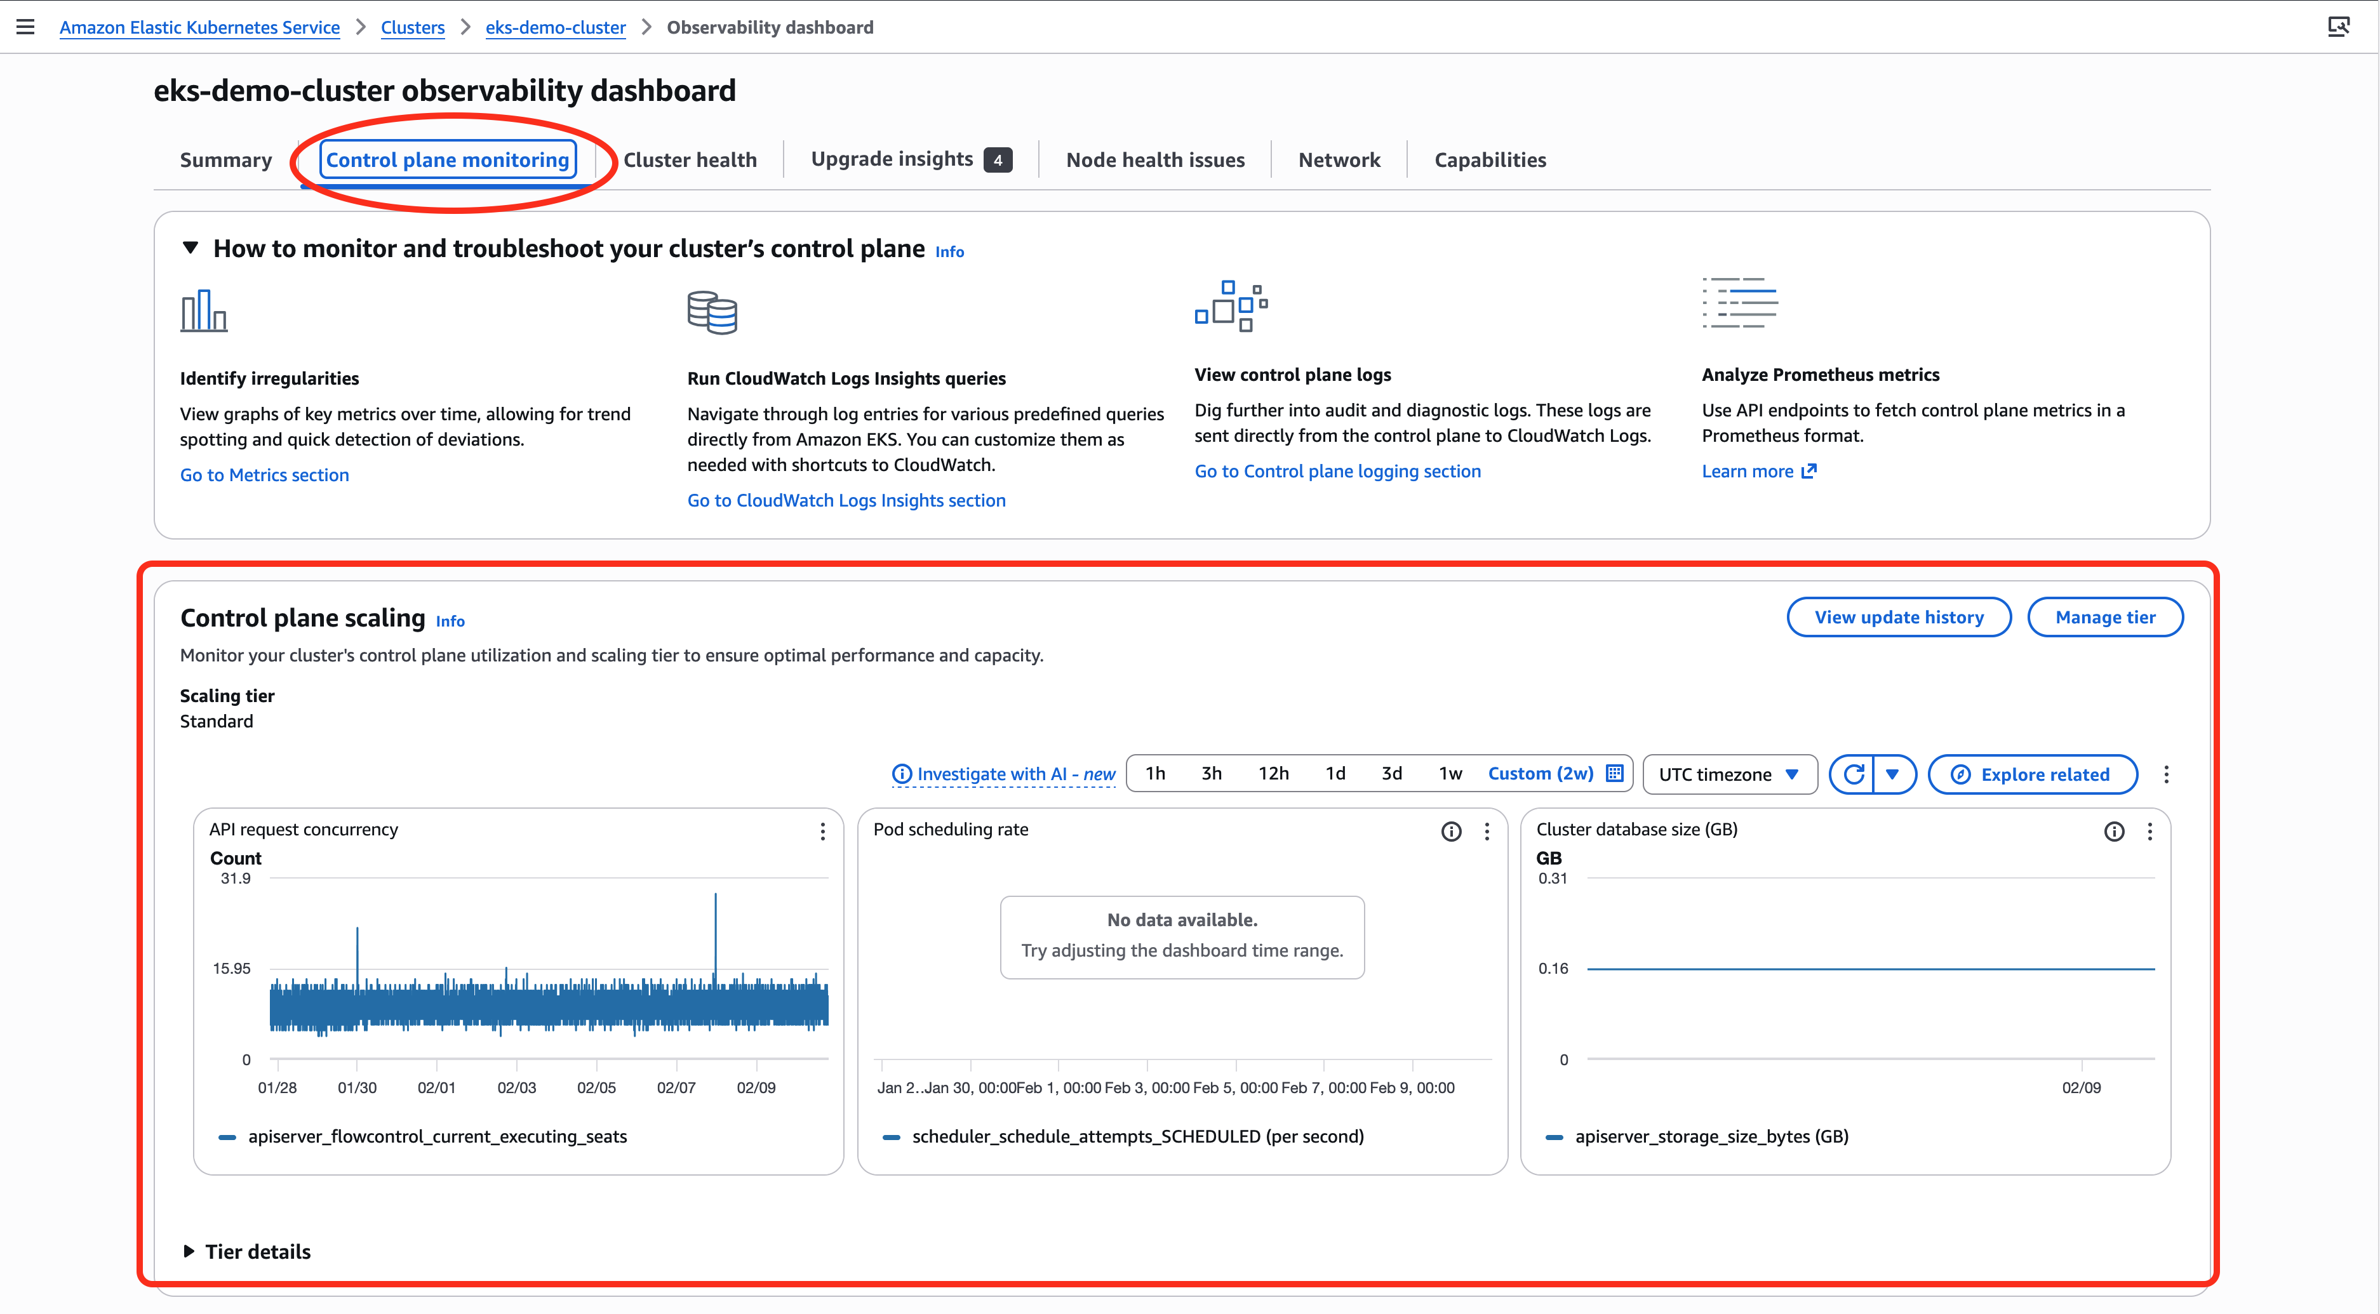Open dashboard actions three-dot menu
The image size is (2380, 1314).
click(2165, 774)
